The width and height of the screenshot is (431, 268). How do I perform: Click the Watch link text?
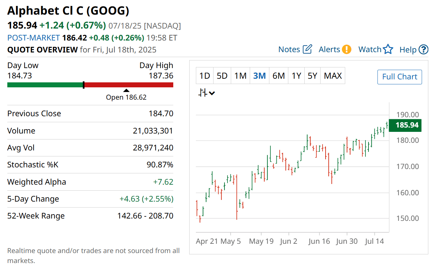[370, 49]
